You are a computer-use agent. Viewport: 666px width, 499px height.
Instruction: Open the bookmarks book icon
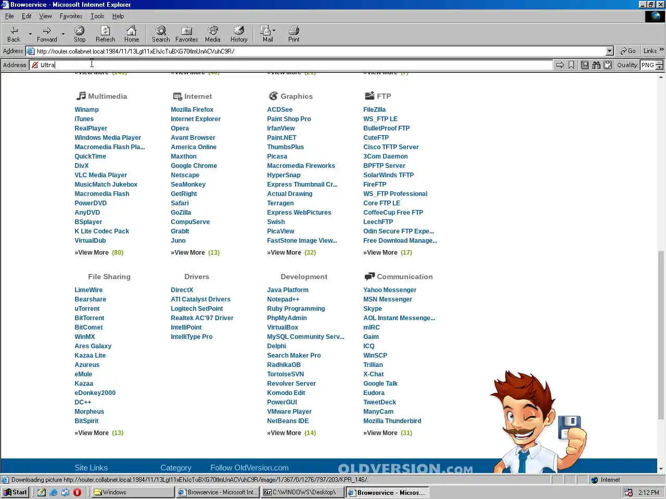[585, 65]
